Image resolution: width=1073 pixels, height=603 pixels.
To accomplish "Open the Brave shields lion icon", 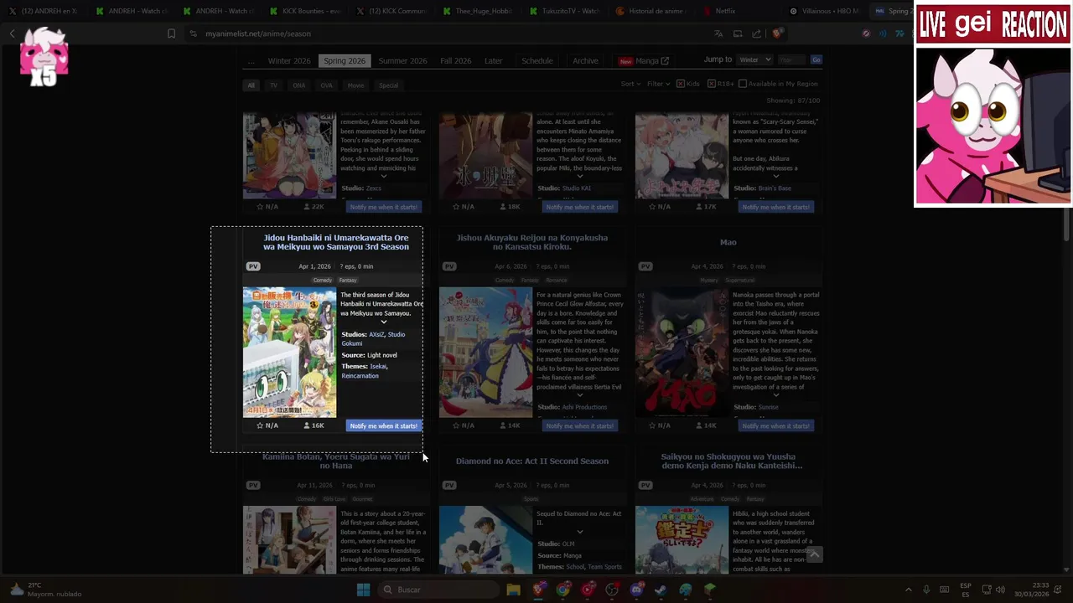I will (x=777, y=33).
